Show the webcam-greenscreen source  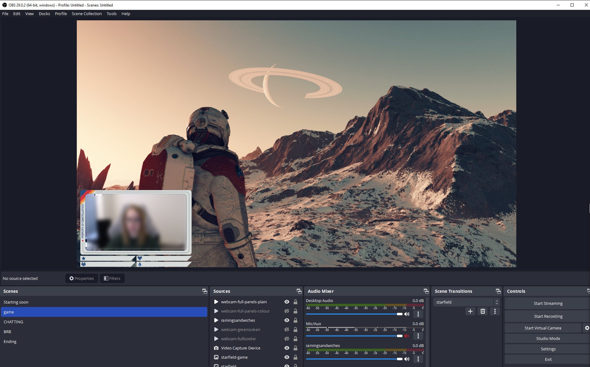click(287, 329)
